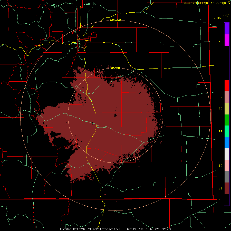Click the RA light green legend swatch
Screen dimensions: 231x231
(227, 131)
